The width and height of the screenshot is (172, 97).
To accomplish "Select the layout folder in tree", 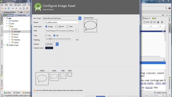I will pos(16,34).
